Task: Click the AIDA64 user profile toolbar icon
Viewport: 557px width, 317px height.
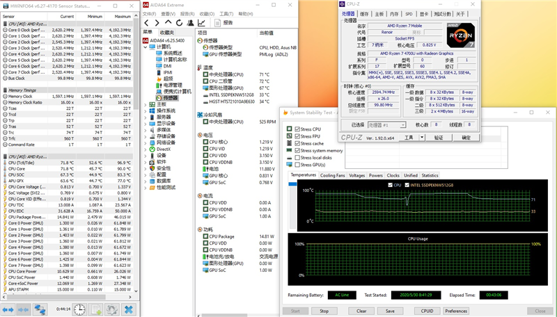Action: pyautogui.click(x=189, y=22)
